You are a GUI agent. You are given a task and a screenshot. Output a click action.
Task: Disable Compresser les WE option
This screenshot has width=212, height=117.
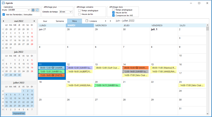click(x=113, y=15)
